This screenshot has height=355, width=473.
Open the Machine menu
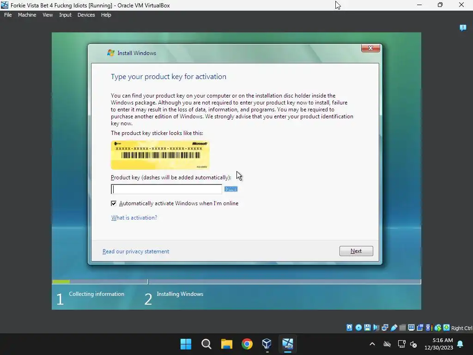(27, 15)
